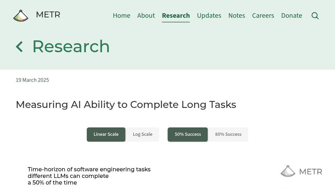Open the Home nav item
Screen dimensions: 335x188
click(121, 16)
